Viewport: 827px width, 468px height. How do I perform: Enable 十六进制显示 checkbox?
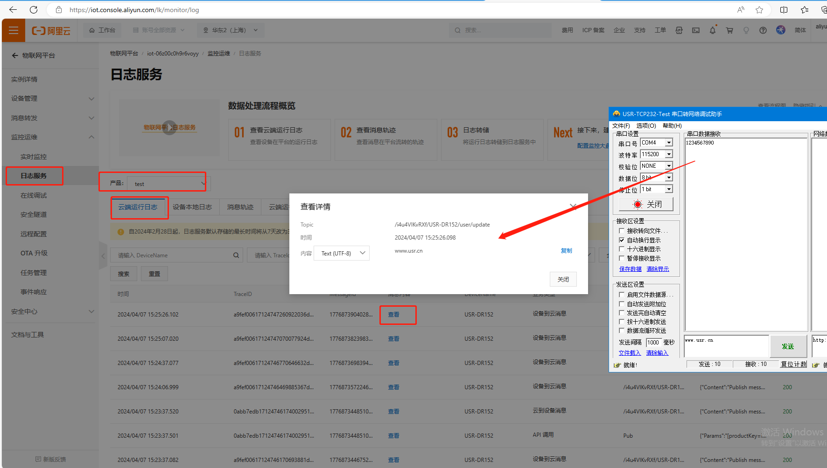coord(622,249)
